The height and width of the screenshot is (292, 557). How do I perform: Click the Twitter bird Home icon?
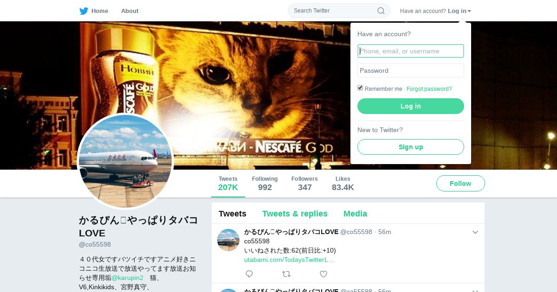pyautogui.click(x=84, y=11)
